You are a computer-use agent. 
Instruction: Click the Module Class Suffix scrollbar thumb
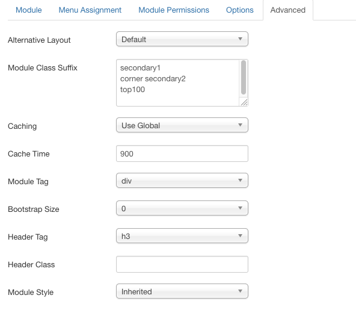[x=244, y=77]
